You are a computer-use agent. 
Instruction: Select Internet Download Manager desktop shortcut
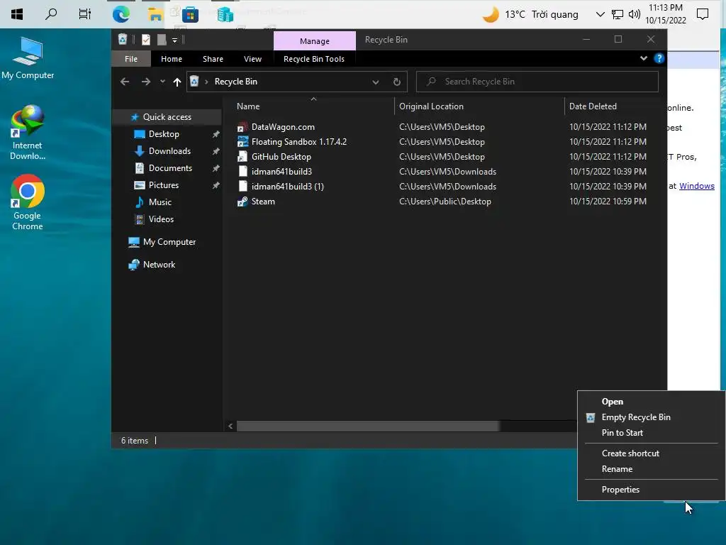pyautogui.click(x=28, y=133)
